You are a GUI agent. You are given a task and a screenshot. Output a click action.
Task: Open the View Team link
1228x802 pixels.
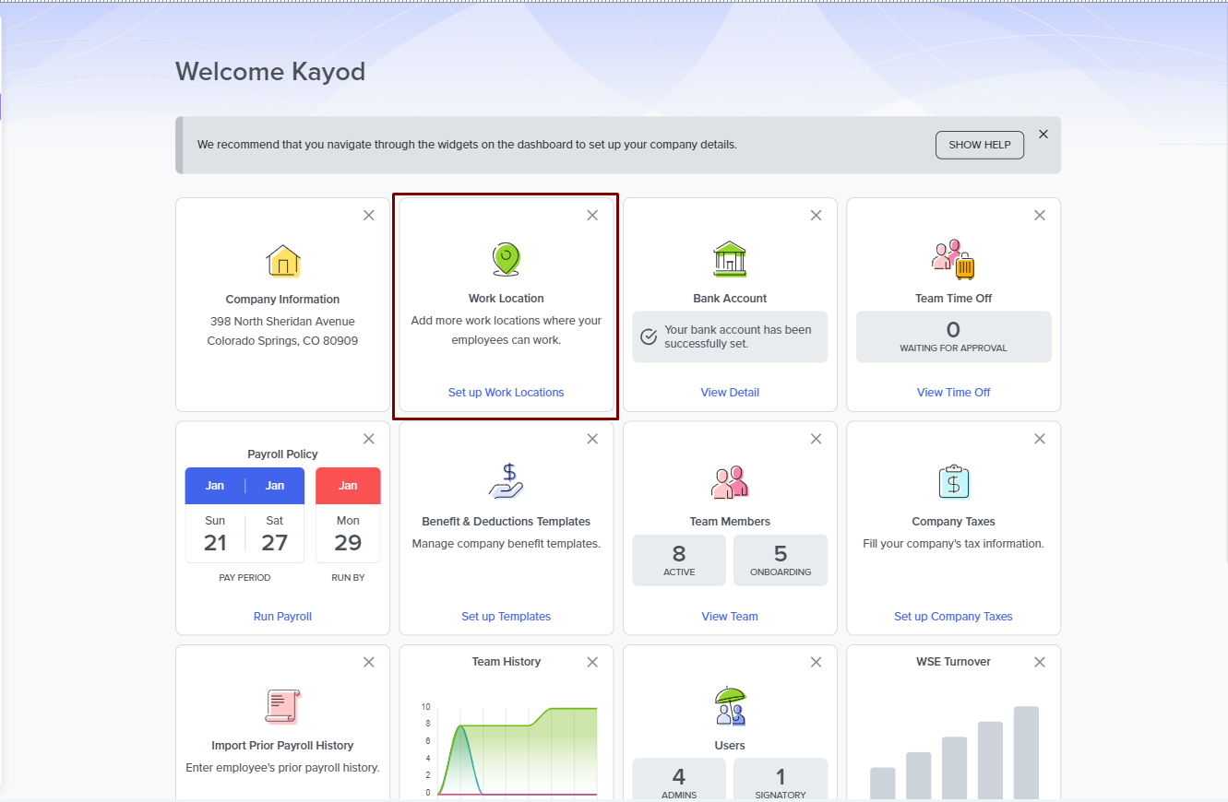[730, 617]
